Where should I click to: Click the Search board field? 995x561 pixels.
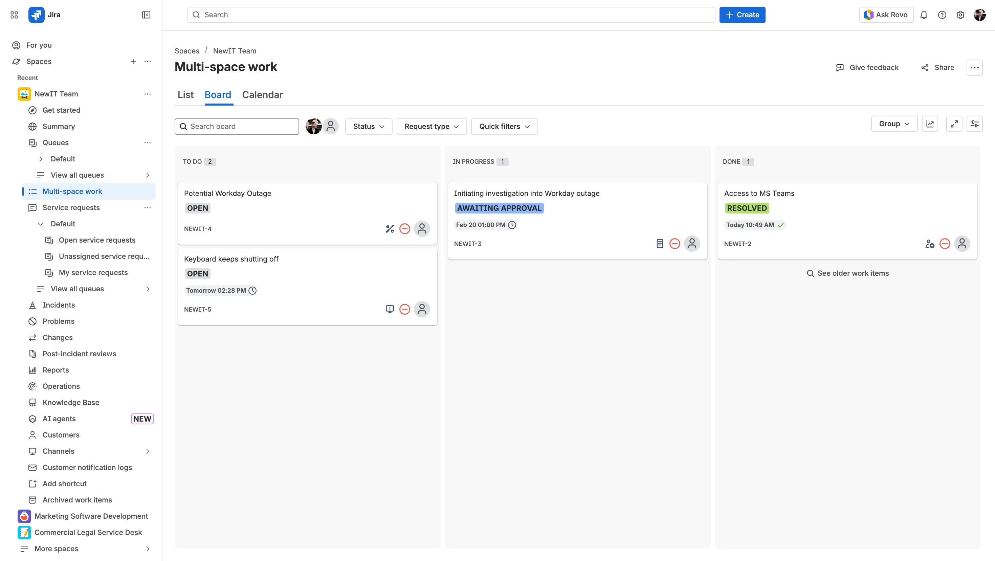point(237,126)
